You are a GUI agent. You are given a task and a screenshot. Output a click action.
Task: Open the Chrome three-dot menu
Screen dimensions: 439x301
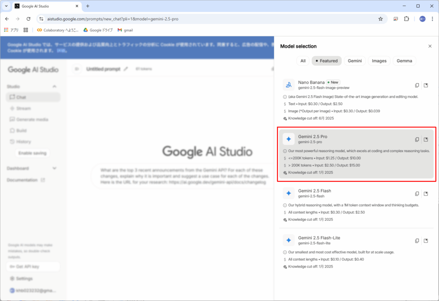coord(432,19)
